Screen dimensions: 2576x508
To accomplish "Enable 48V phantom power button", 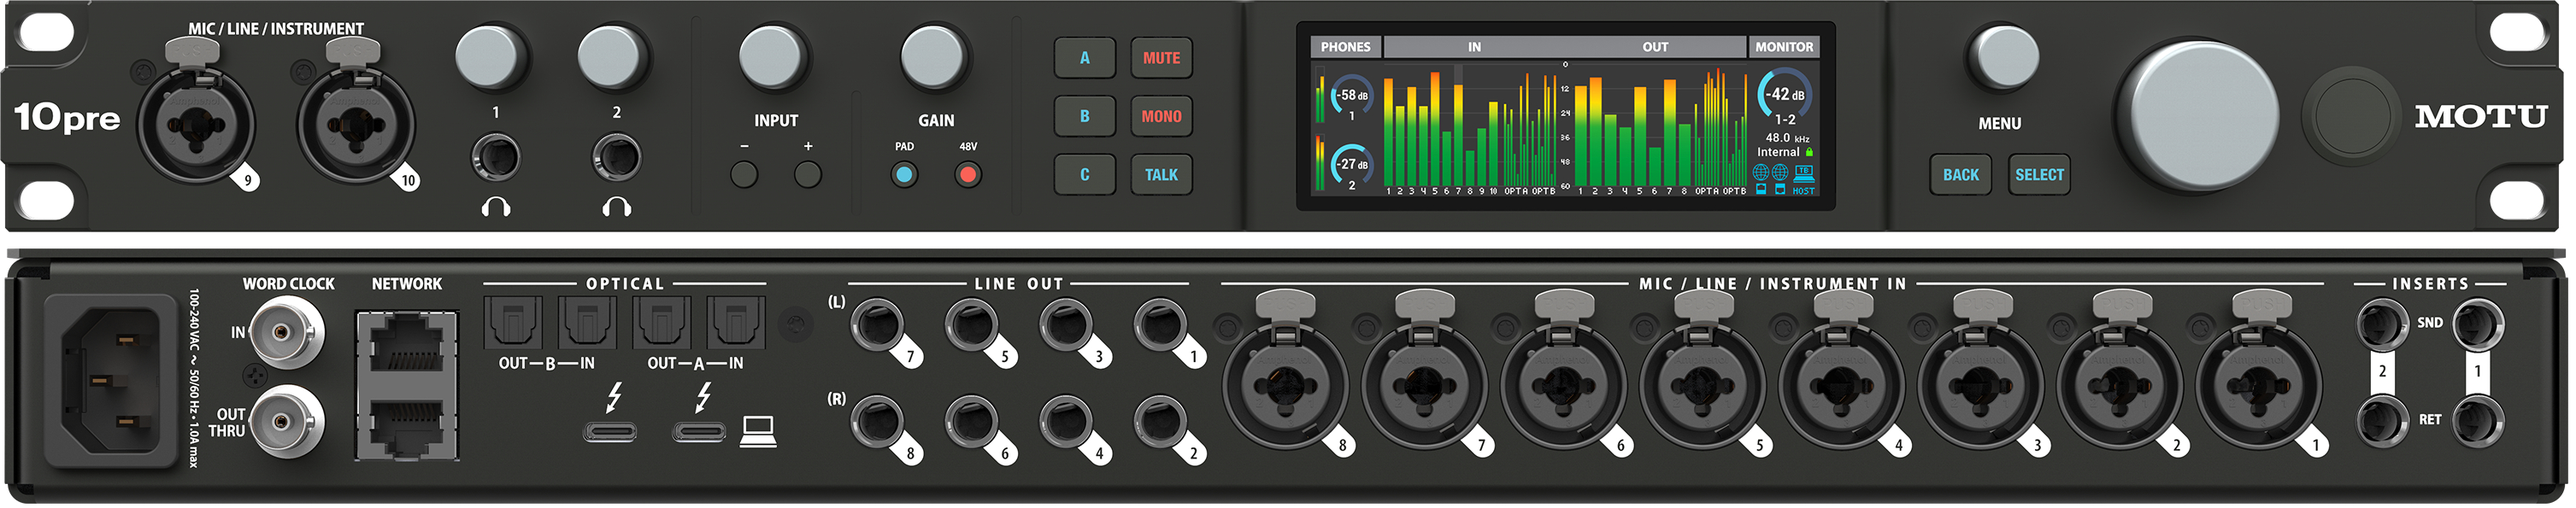I will (967, 176).
